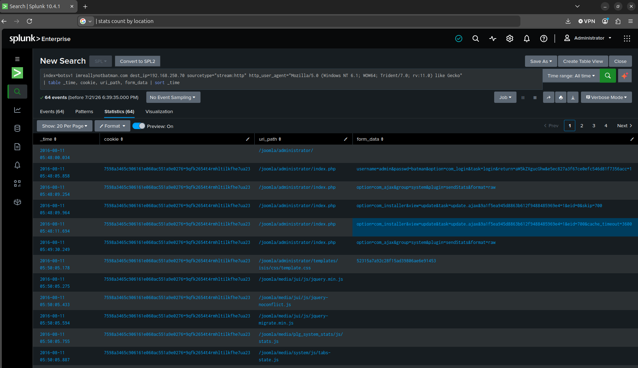The image size is (638, 368).
Task: Open the sidebar package cube icon
Action: [17, 202]
